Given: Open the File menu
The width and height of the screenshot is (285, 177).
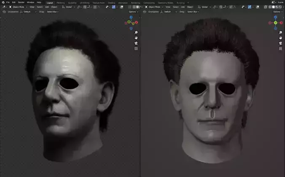Looking at the screenshot, I should (x=8, y=3).
